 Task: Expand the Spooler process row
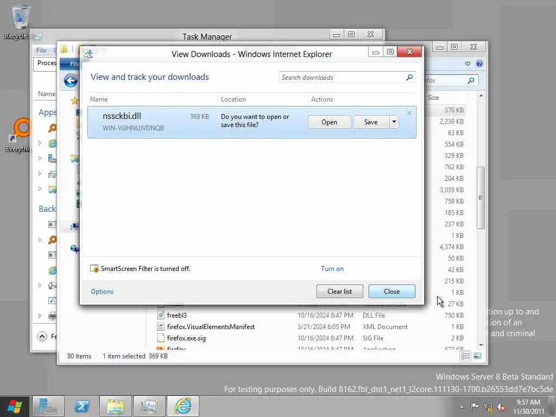pos(40,316)
